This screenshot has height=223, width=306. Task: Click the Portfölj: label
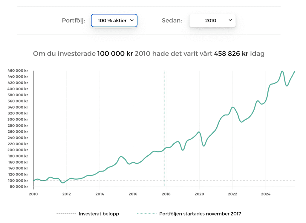pos(74,21)
